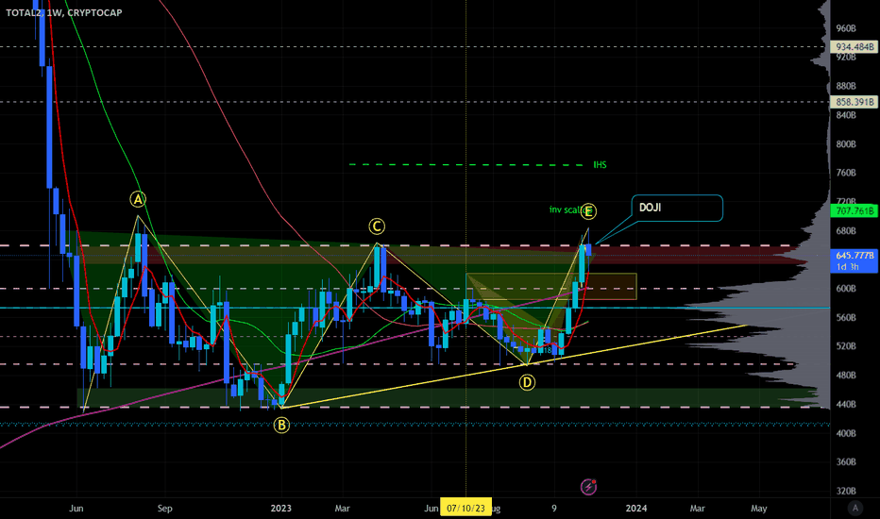The width and height of the screenshot is (880, 519).
Task: Click the 1d 3h countdown label
Action: 848,267
